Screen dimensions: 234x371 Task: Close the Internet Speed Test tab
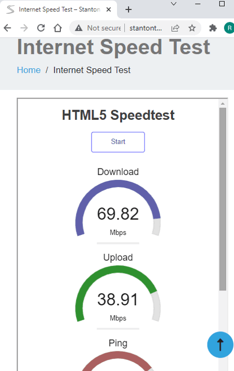[x=109, y=9]
